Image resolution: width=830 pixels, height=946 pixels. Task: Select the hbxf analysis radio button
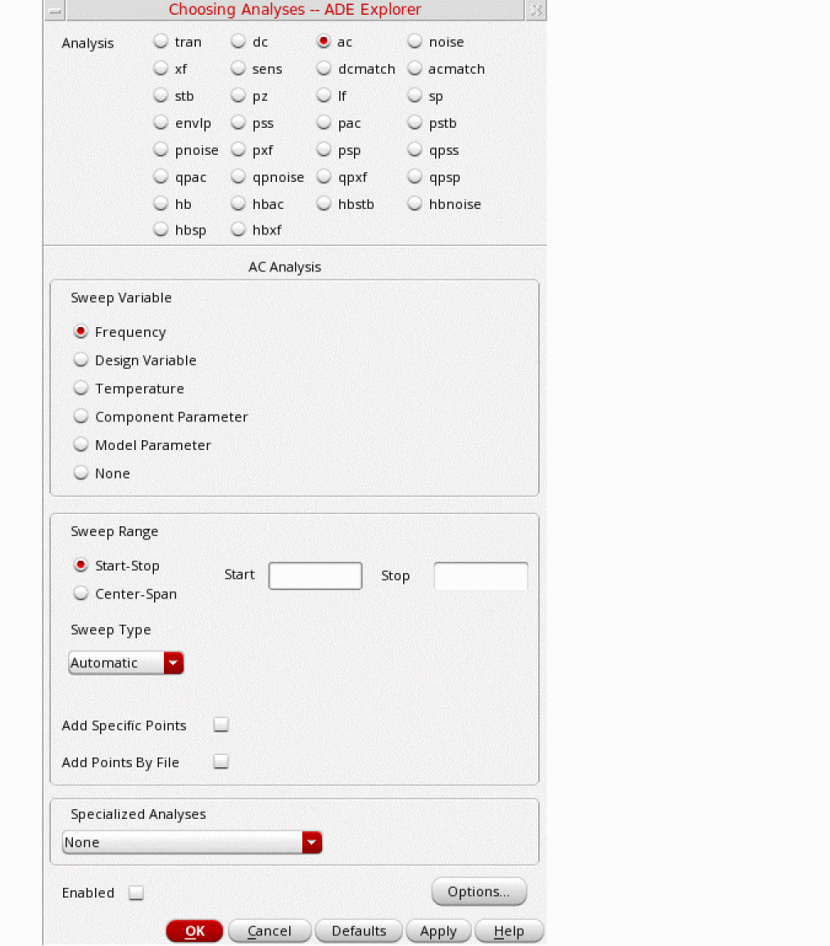(x=238, y=230)
